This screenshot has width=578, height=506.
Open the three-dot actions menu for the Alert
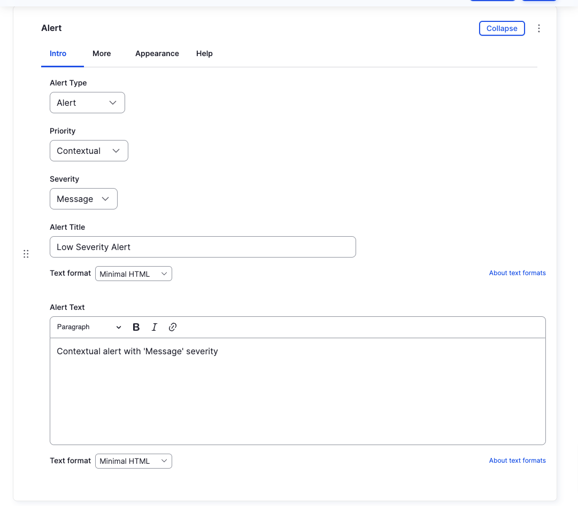point(539,28)
